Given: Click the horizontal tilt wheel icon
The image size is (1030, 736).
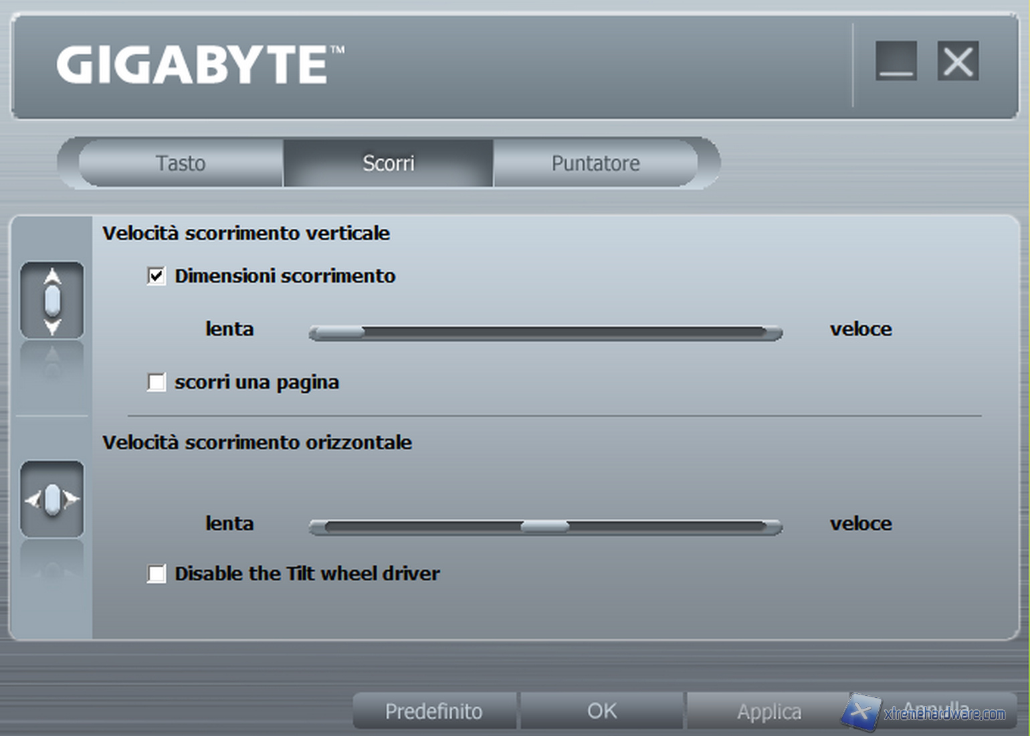Looking at the screenshot, I should [x=52, y=499].
